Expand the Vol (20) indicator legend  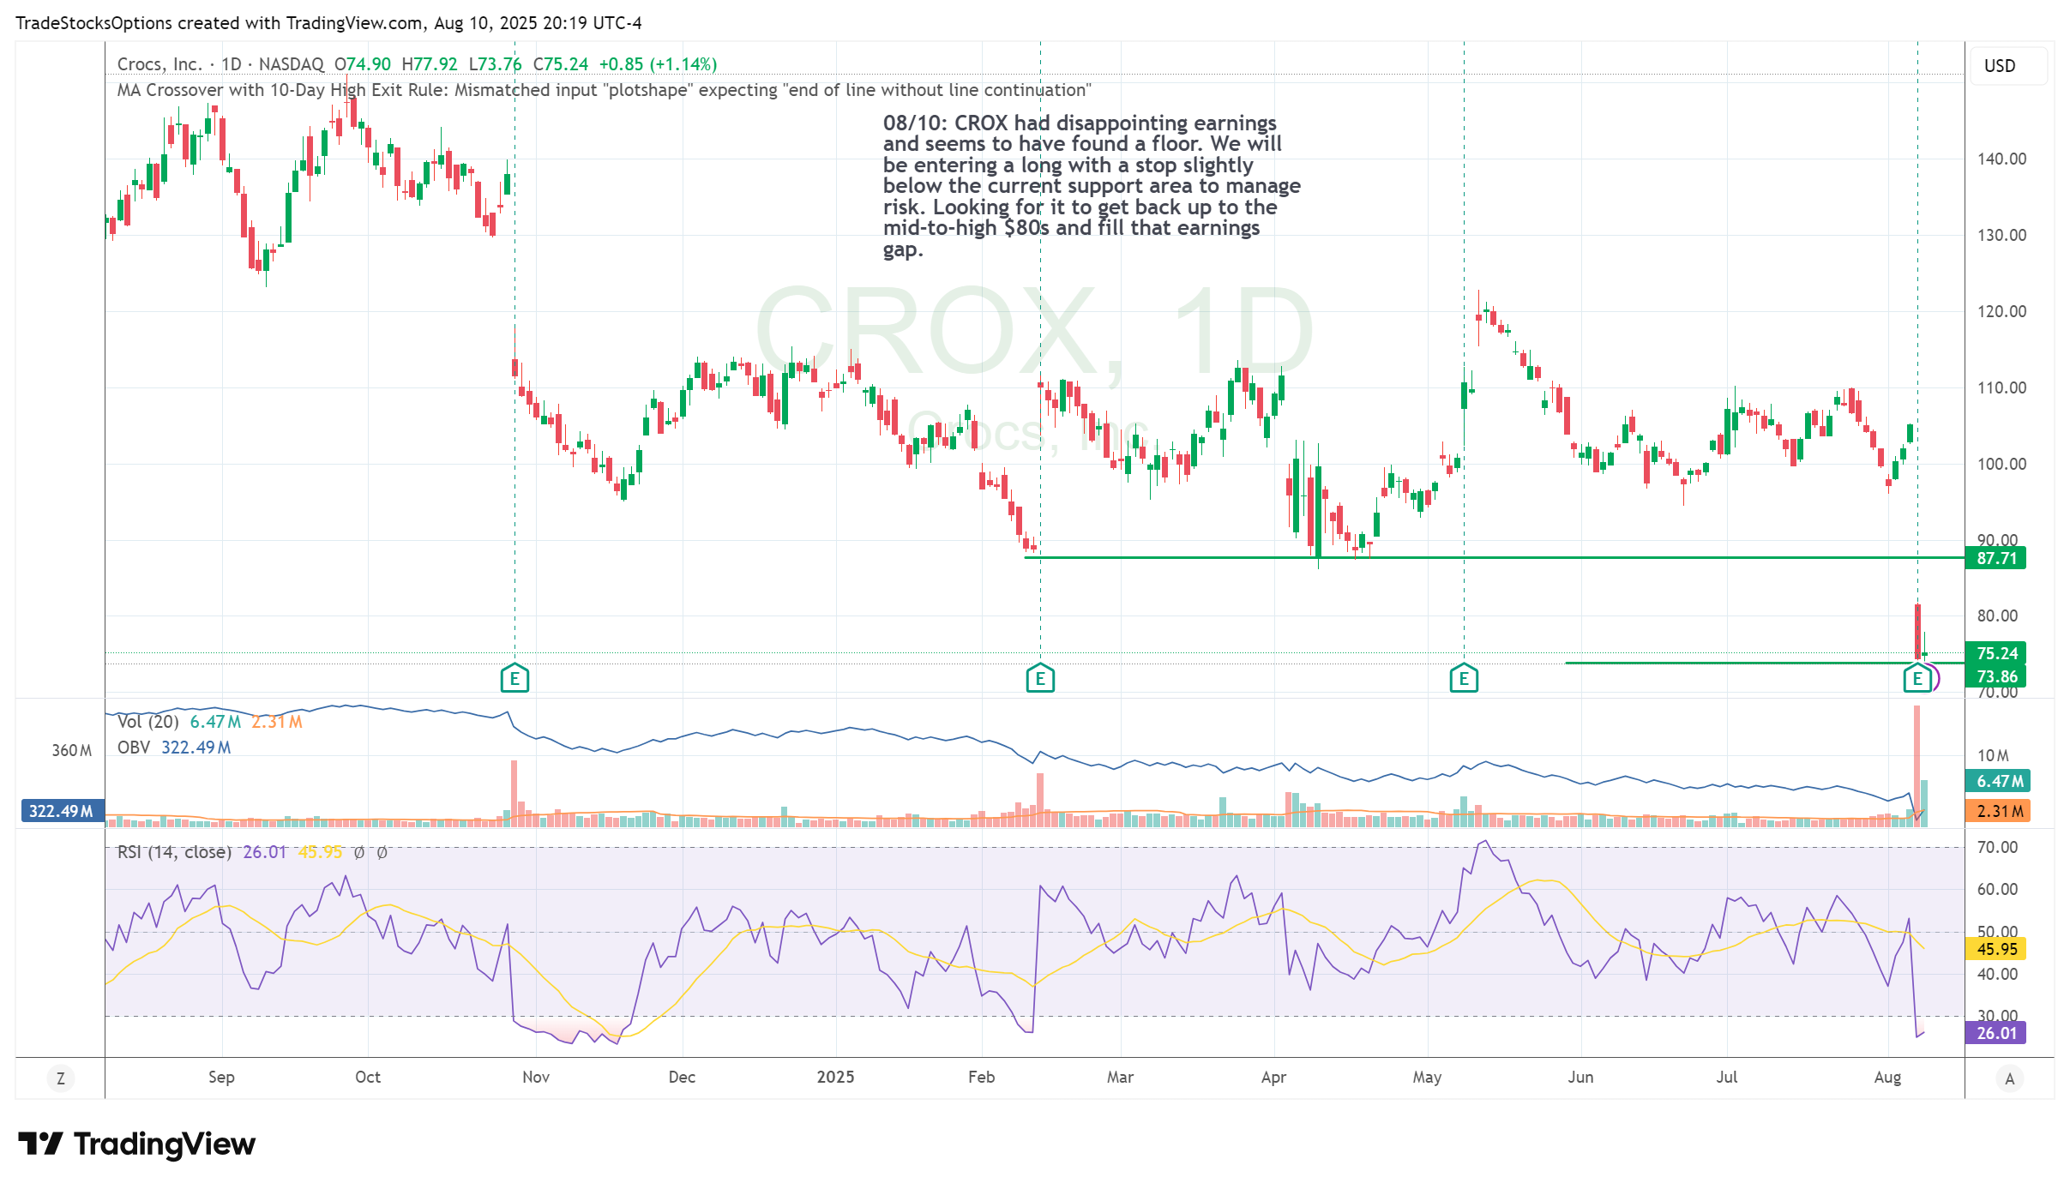click(x=147, y=722)
